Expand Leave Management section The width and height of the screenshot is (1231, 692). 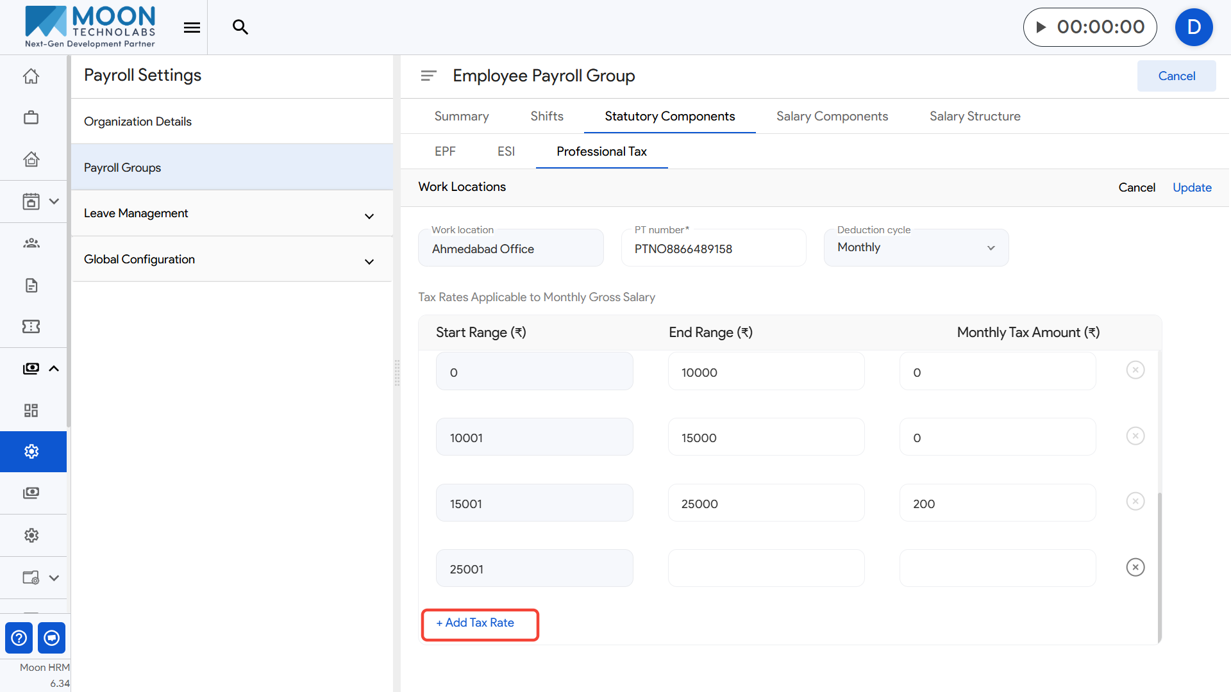point(369,216)
